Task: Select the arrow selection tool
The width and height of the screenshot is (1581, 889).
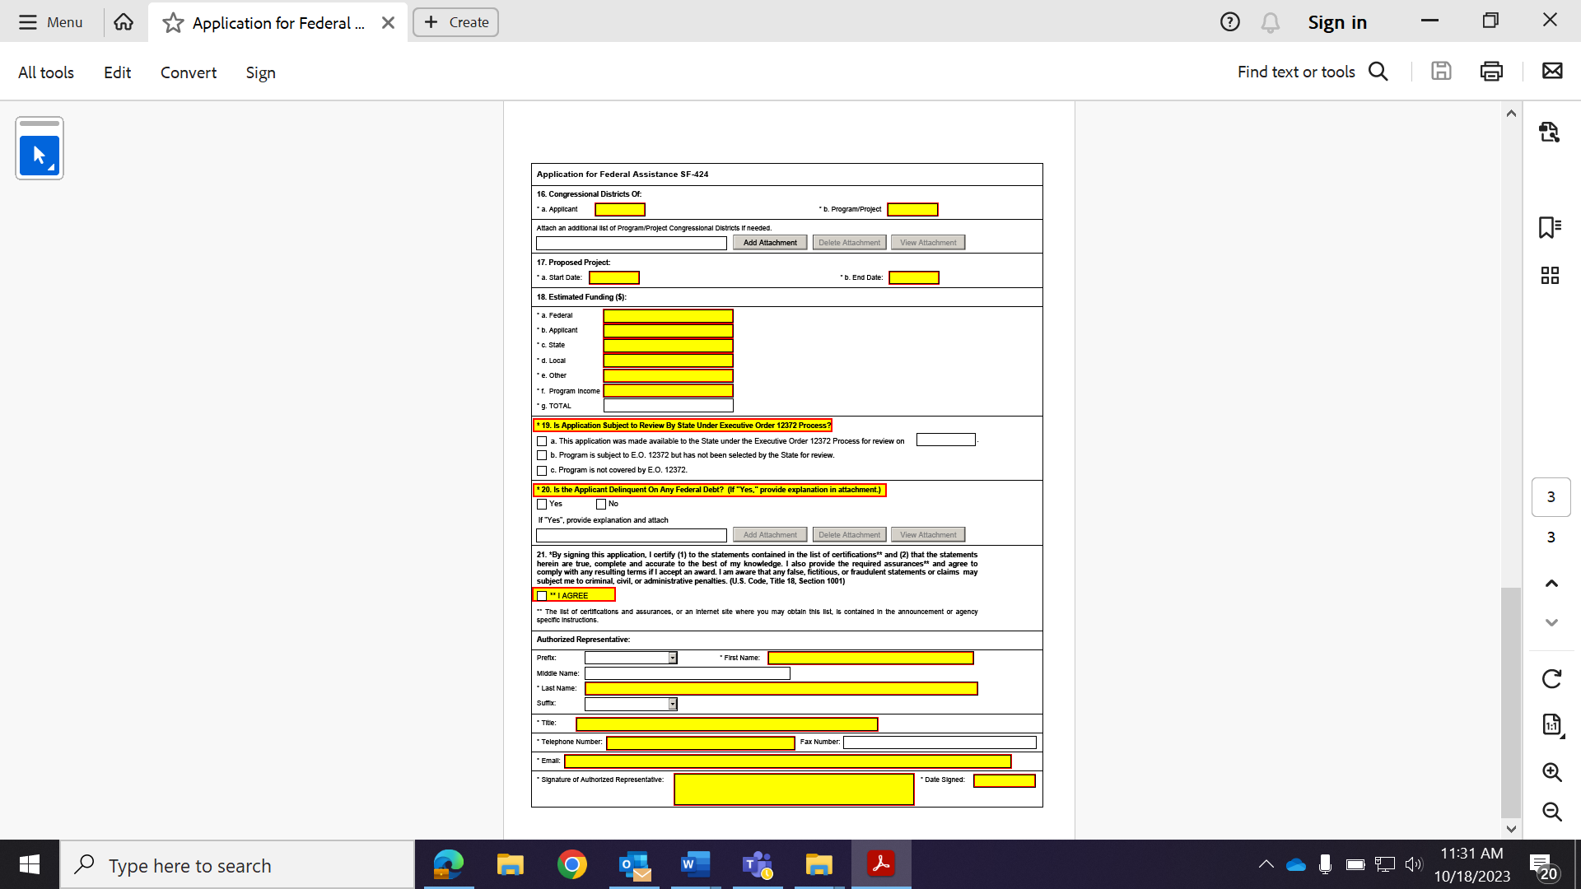Action: coord(39,155)
